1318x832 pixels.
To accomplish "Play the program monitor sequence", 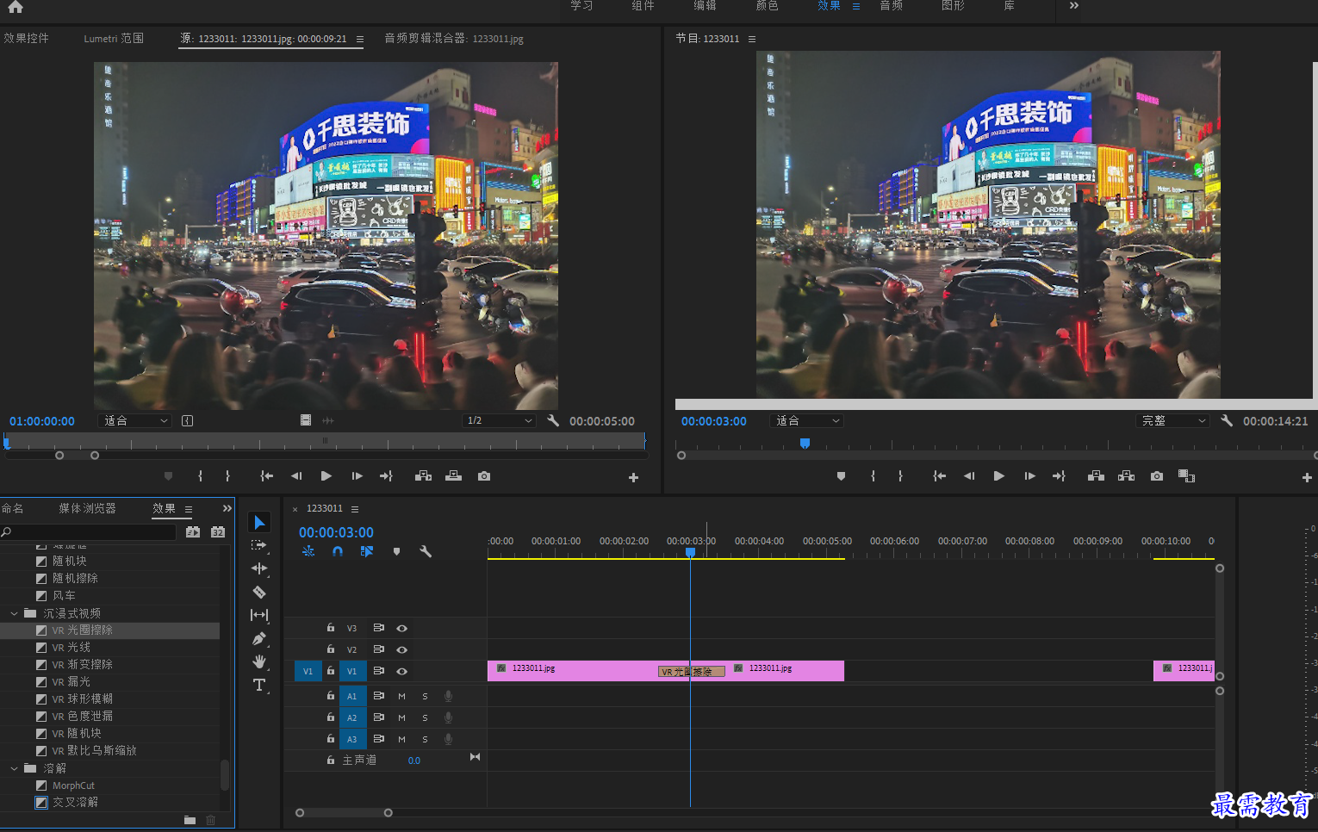I will click(998, 475).
